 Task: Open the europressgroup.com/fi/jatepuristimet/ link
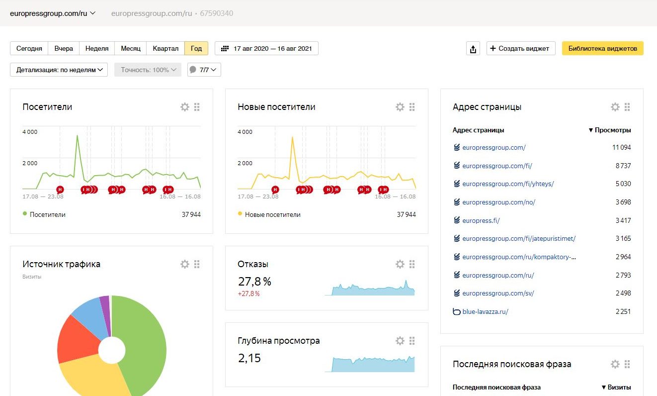click(x=519, y=239)
